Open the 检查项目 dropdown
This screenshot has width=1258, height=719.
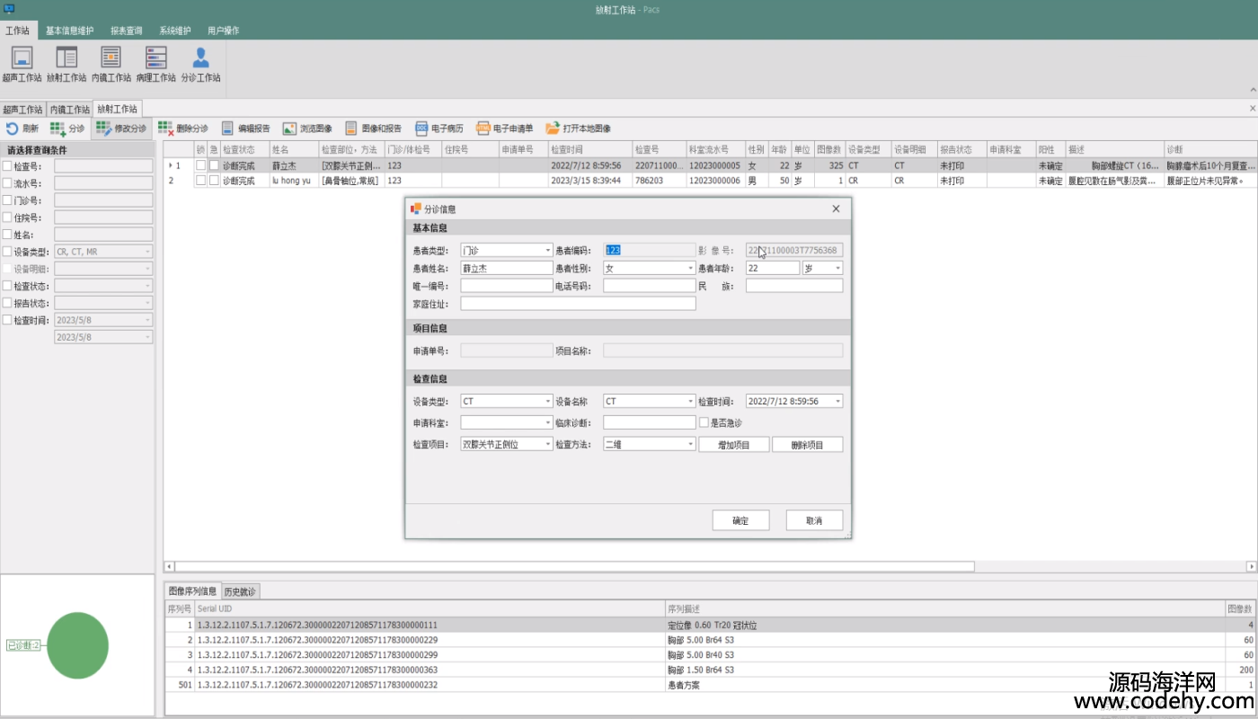tap(507, 444)
